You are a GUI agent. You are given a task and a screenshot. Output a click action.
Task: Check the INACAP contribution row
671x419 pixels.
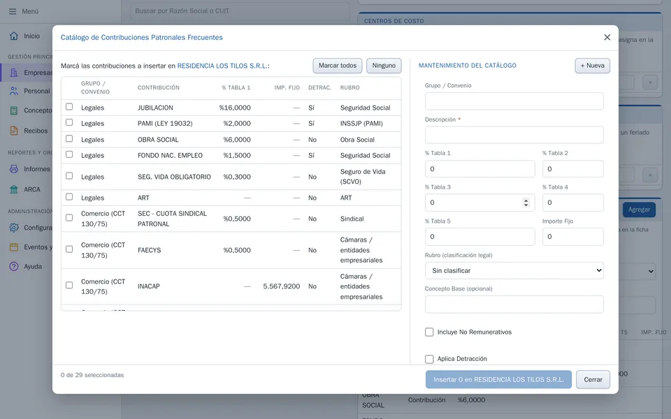tap(69, 286)
